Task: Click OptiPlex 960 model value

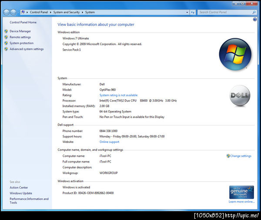Action: tap(107, 90)
